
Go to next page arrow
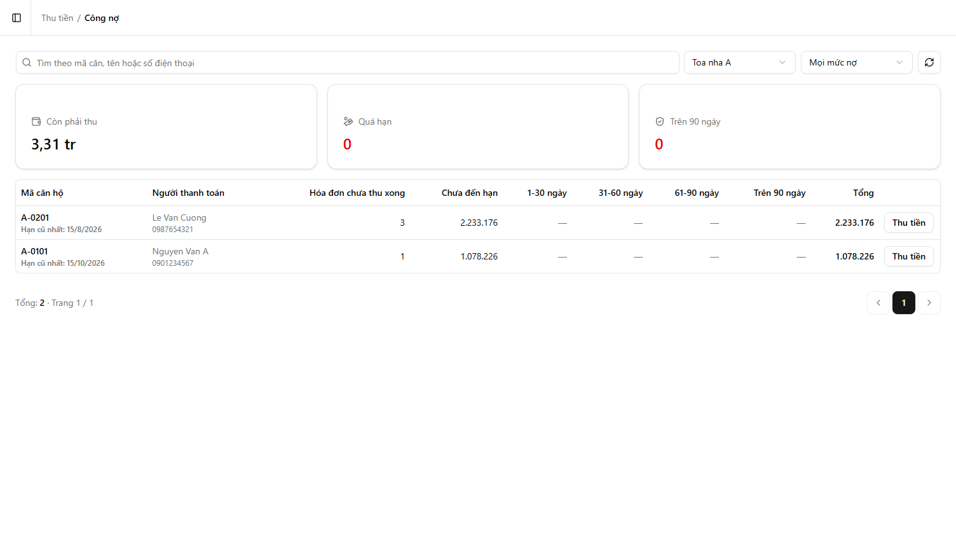point(929,303)
